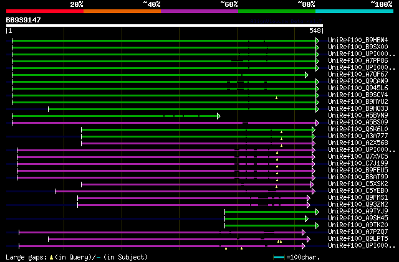Click the white start tick of the C5YEB0 alignment
Image resolution: width=399 pixels, height=262 pixels.
click(55, 191)
